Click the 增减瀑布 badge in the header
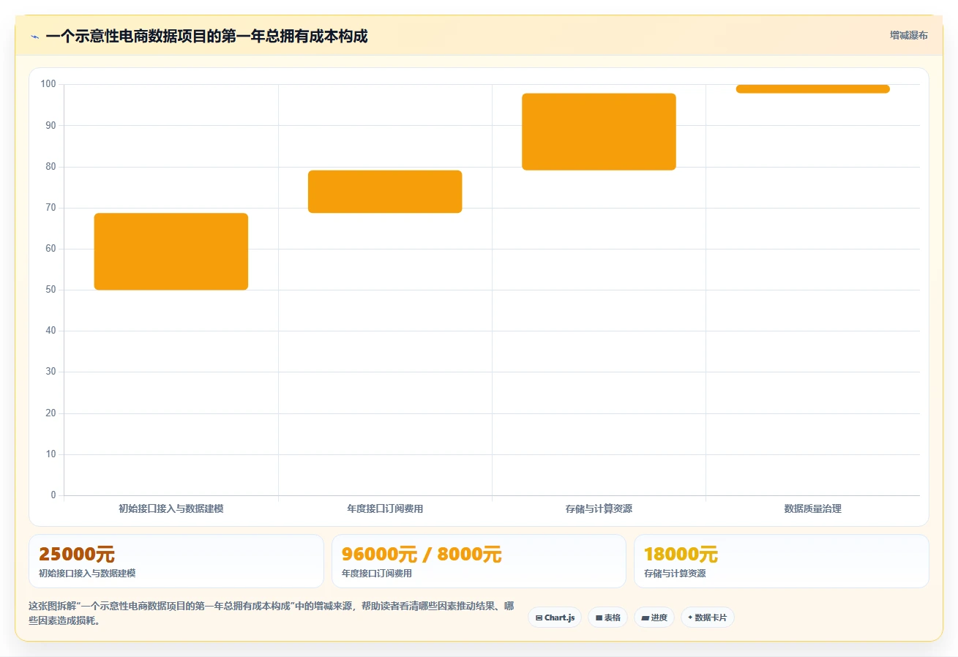The width and height of the screenshot is (958, 657). [908, 36]
